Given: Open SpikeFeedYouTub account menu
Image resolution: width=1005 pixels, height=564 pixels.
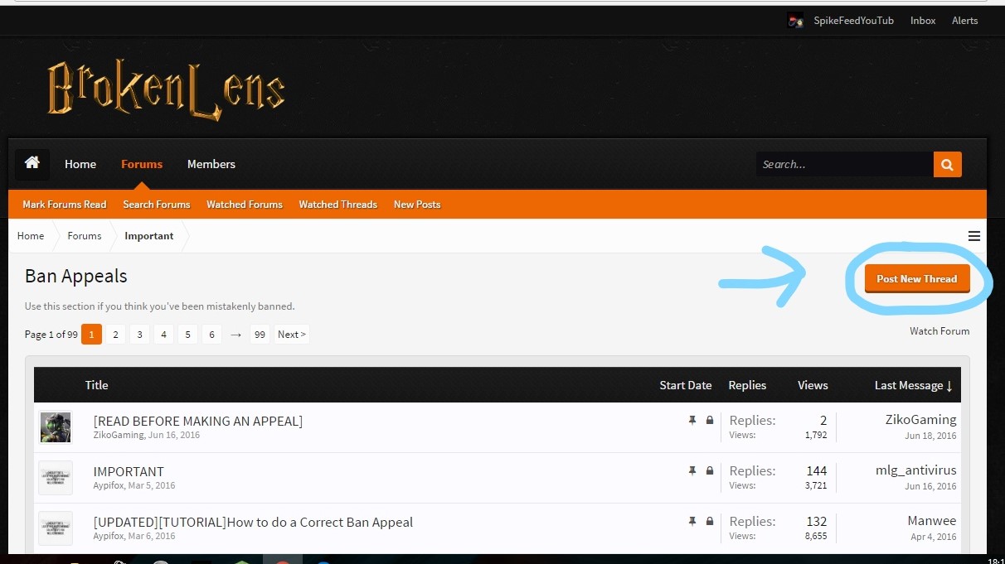Looking at the screenshot, I should click(854, 21).
